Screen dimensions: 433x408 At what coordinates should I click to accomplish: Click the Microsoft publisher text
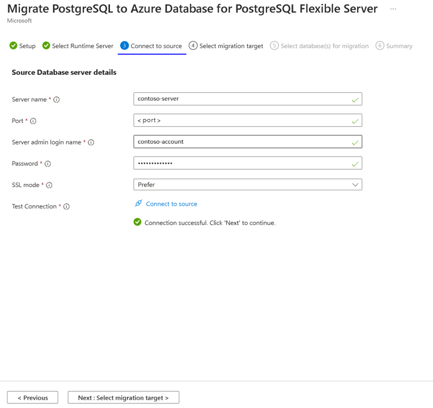pyautogui.click(x=19, y=21)
